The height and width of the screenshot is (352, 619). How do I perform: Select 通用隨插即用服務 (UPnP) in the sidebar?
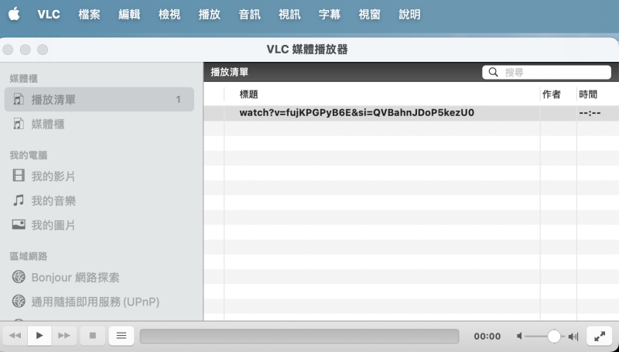[x=99, y=302]
